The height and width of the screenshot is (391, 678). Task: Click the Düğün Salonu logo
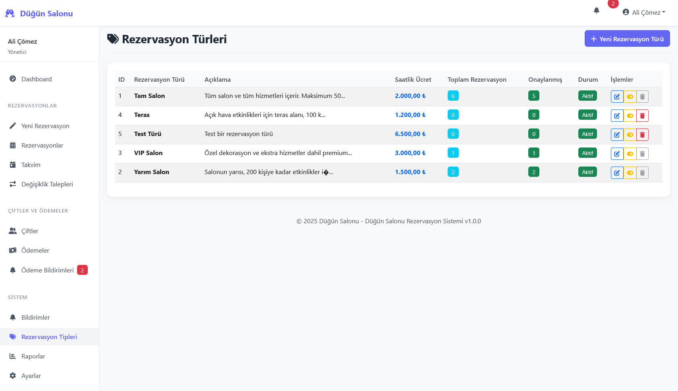point(39,13)
